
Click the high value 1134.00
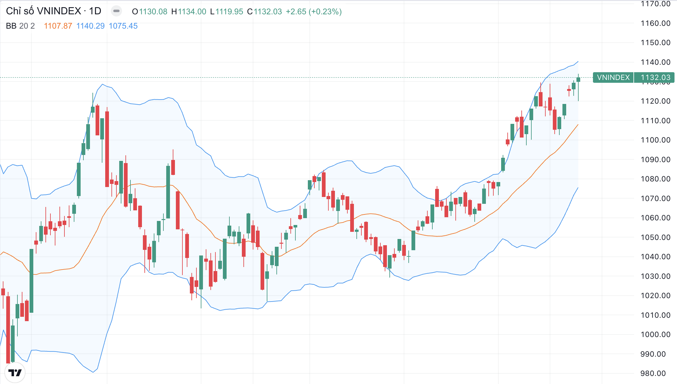tap(192, 12)
